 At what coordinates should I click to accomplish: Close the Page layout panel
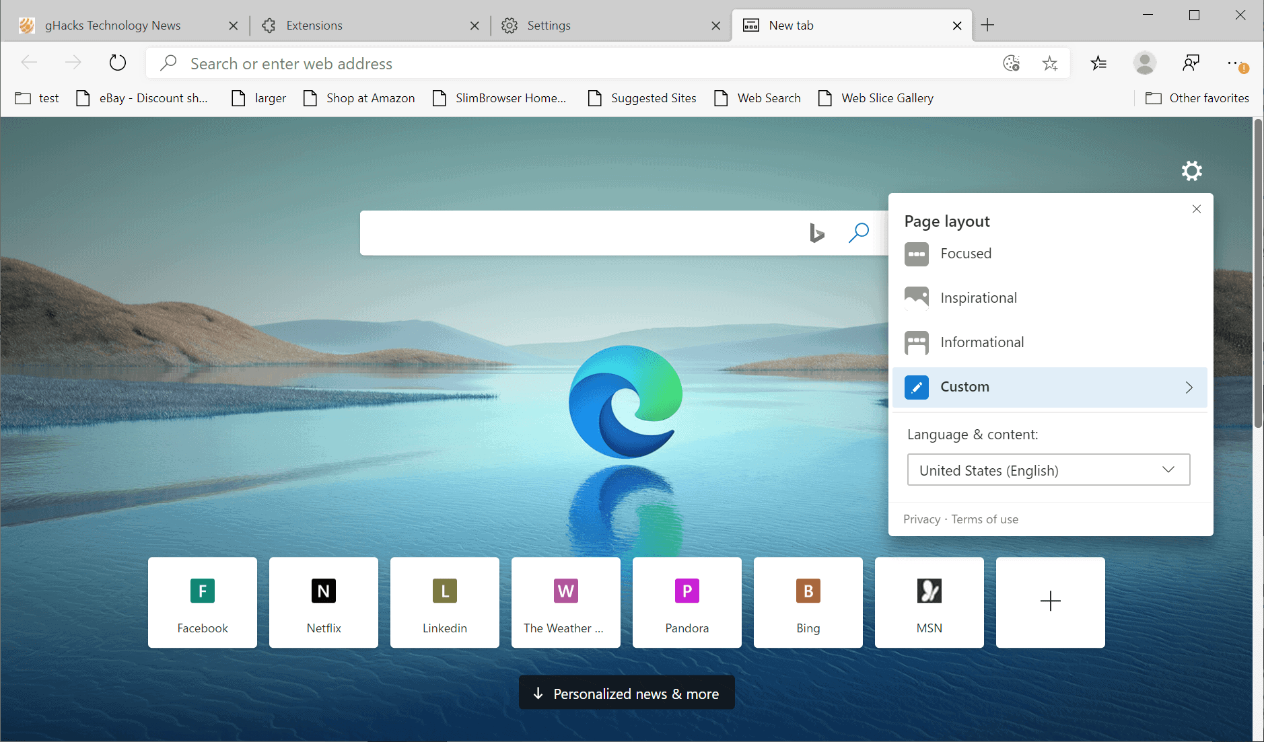pos(1197,209)
